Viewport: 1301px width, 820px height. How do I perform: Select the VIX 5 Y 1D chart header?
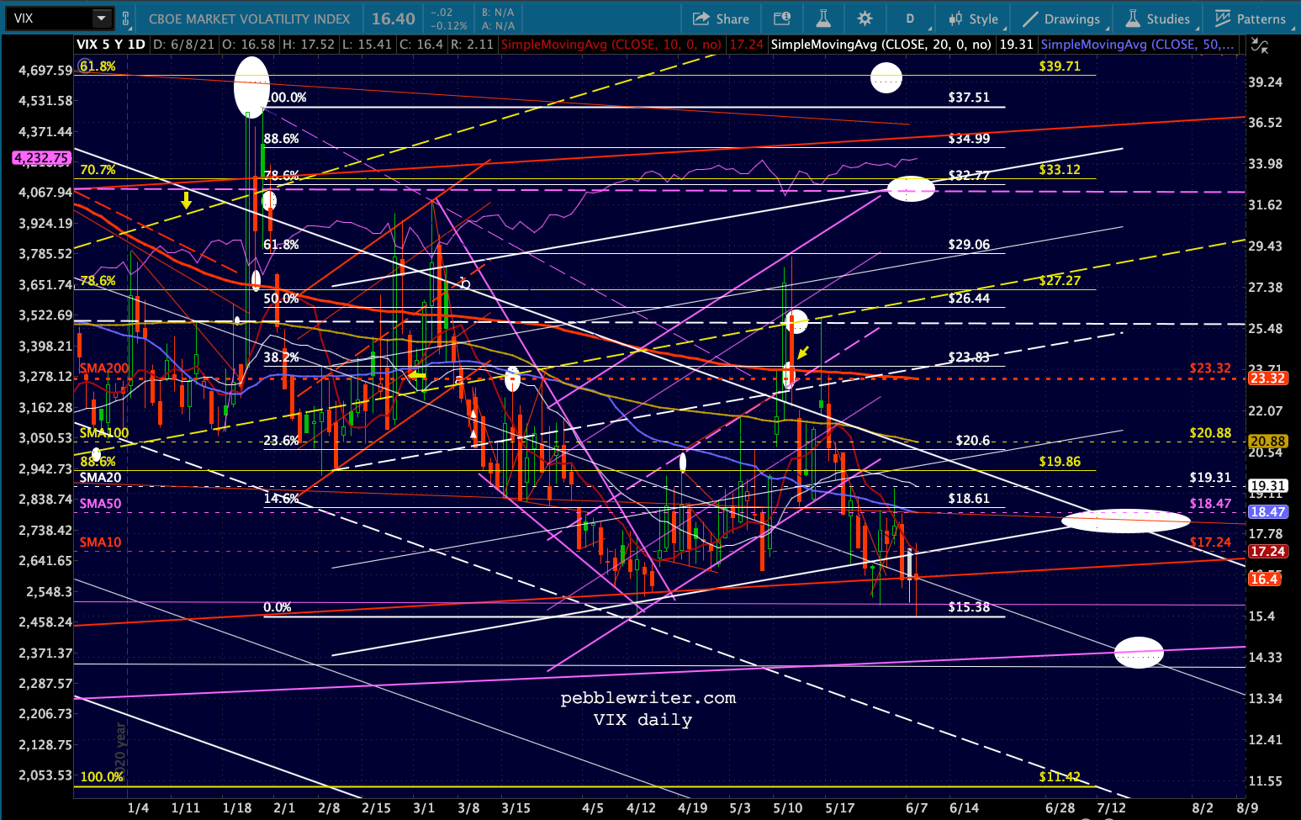[111, 45]
